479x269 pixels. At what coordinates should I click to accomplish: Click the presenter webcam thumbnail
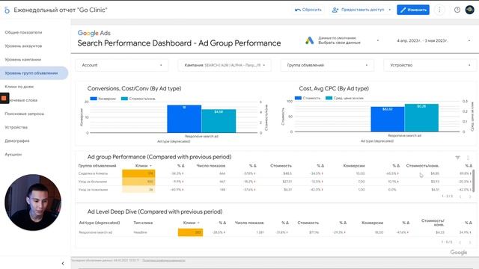33,202
